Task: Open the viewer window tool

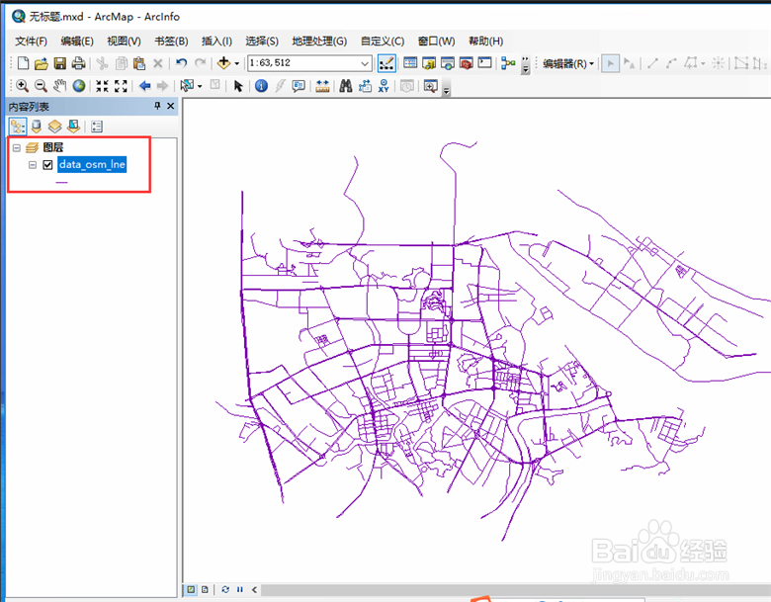Action: 430,86
